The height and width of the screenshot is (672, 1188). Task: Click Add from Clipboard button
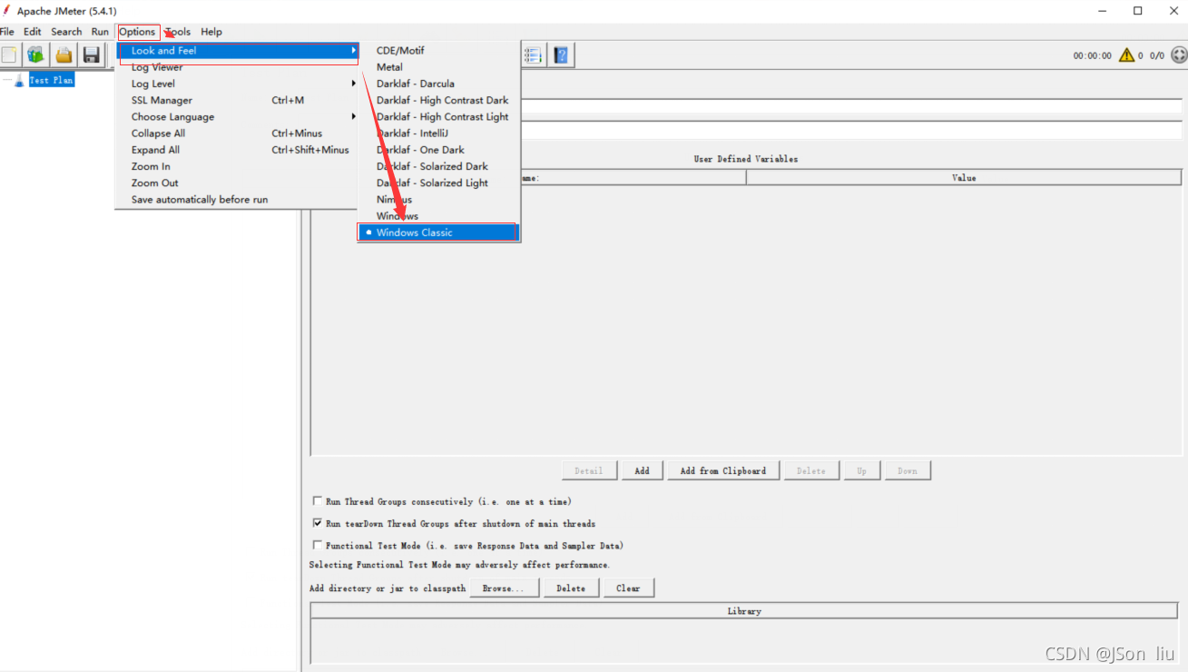723,470
